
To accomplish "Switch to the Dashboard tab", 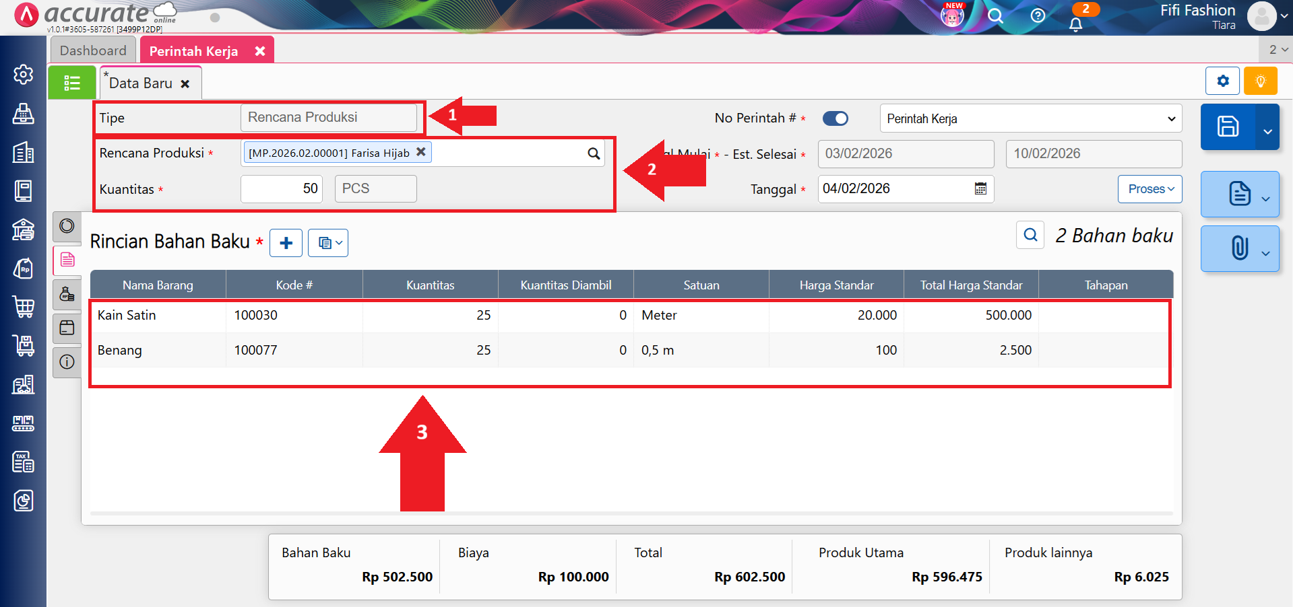I will pyautogui.click(x=93, y=50).
